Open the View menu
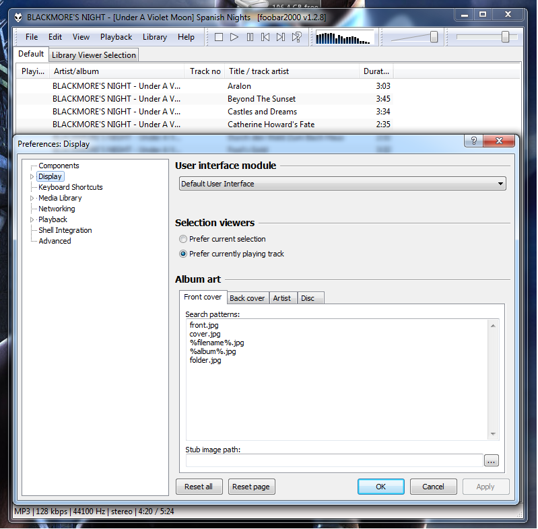Viewport: 538px width, 529px height. 81,37
